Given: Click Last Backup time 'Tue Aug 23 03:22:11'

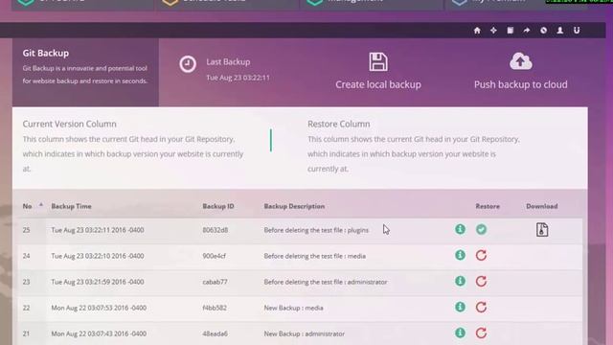Looking at the screenshot, I should tap(238, 78).
